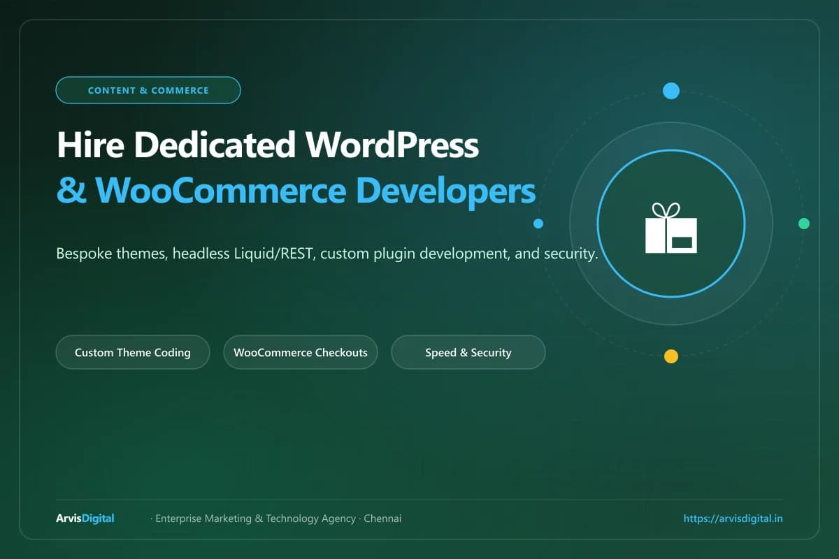
Task: Select the Speed & Security pill
Action: (468, 352)
